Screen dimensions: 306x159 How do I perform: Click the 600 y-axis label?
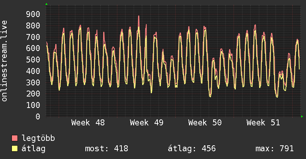coord(33,48)
